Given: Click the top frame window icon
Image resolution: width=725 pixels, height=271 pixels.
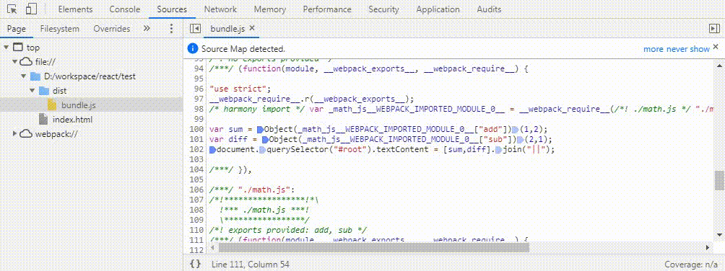Looking at the screenshot, I should (x=17, y=47).
